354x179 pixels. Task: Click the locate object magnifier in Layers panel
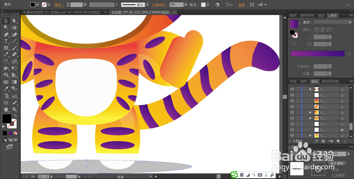316,141
